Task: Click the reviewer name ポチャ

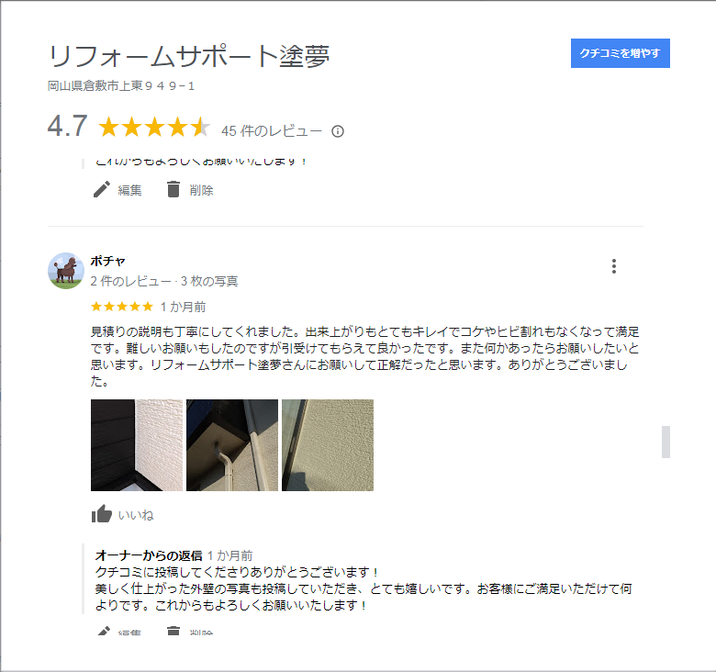Action: (x=107, y=261)
